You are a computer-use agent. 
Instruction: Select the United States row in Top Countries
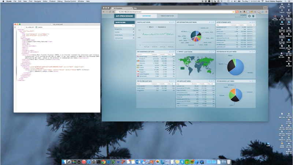pos(156,56)
